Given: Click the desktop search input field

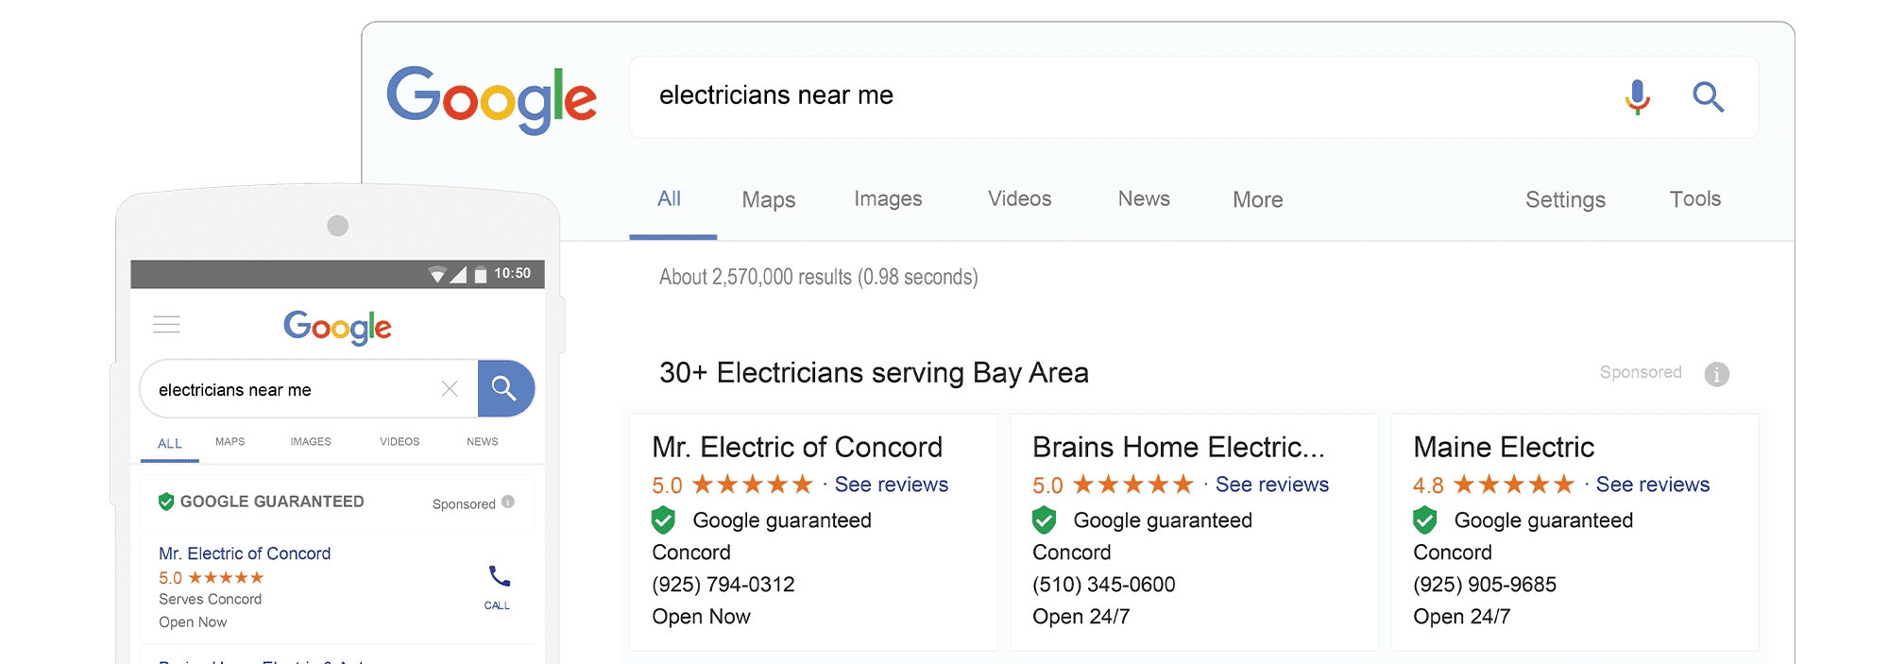Looking at the screenshot, I should point(1115,96).
